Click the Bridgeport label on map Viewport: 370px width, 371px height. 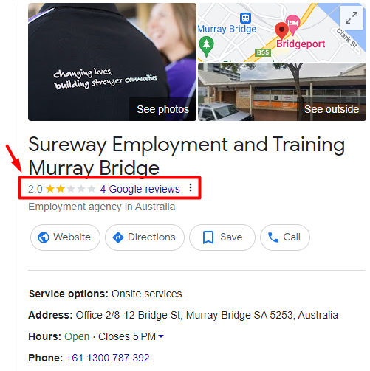(301, 44)
